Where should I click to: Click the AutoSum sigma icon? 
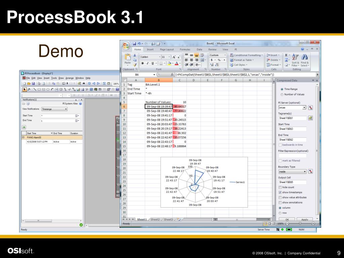coord(286,55)
